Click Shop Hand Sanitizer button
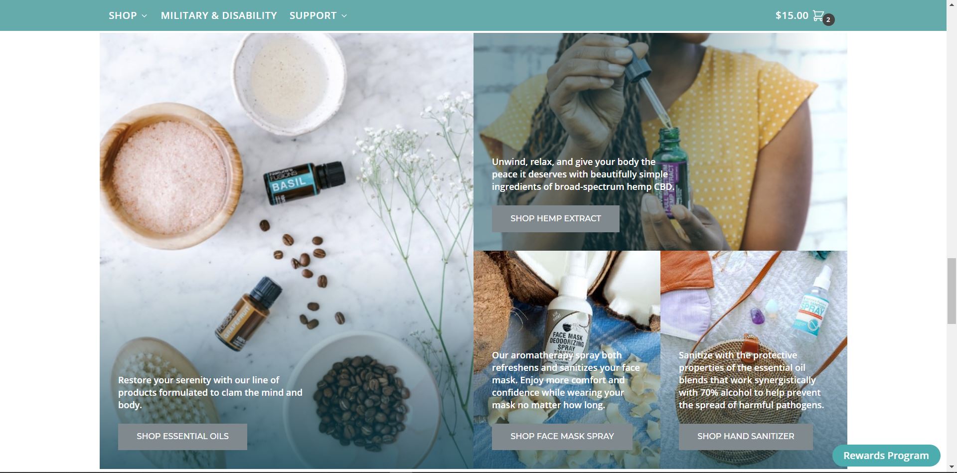Image resolution: width=957 pixels, height=473 pixels. tap(746, 436)
